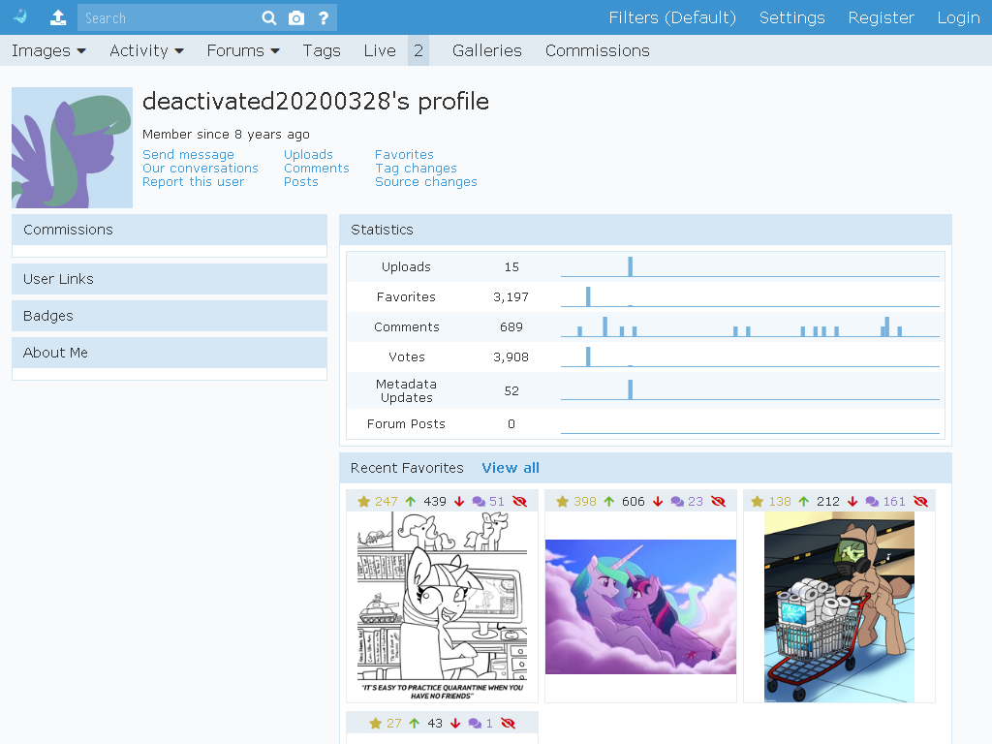Upvote the image with score 606

click(x=608, y=502)
